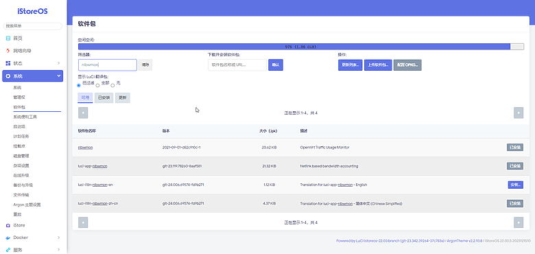Click the 状态 grid icon in sidebar

pos(8,63)
